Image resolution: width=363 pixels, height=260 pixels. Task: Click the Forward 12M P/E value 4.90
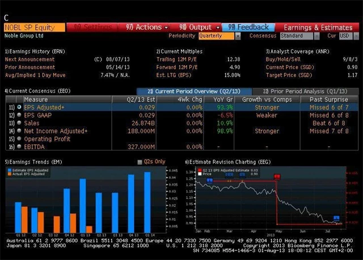235,67
